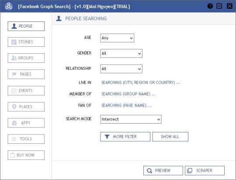This screenshot has height=180, width=236.
Task: Launch the SCRAPER button
Action: [205, 170]
